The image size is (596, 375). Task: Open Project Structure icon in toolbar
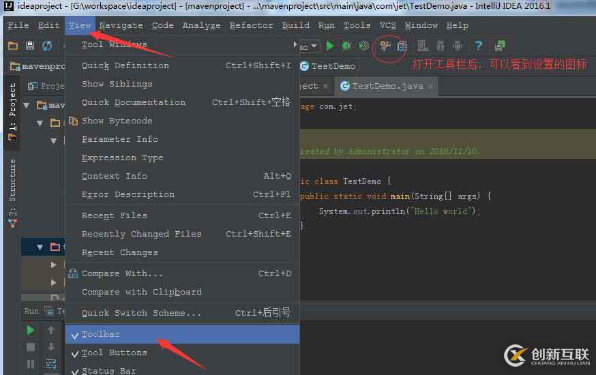click(402, 46)
